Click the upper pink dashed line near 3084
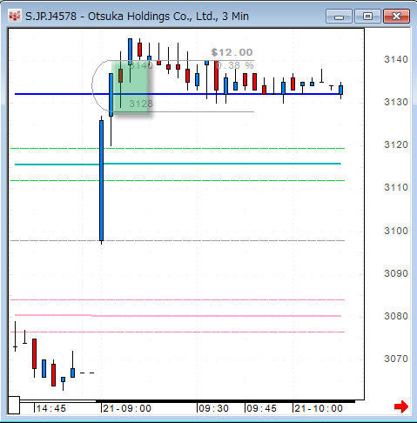The width and height of the screenshot is (417, 423). click(x=178, y=299)
